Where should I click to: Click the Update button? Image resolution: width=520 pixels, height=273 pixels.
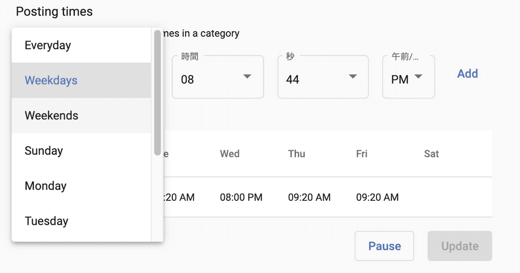point(459,246)
